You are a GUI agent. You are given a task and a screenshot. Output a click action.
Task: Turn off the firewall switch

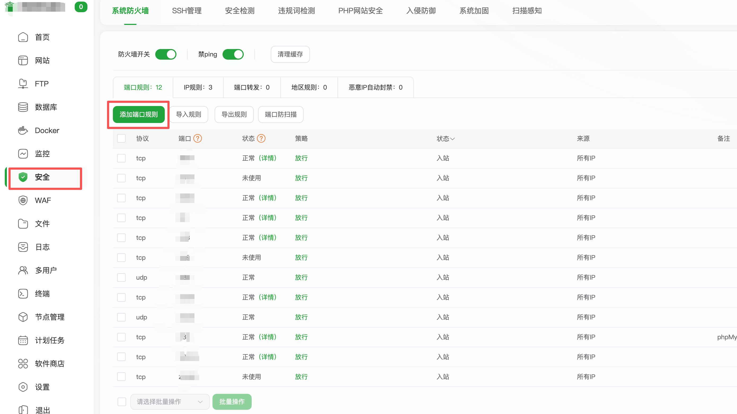[166, 54]
